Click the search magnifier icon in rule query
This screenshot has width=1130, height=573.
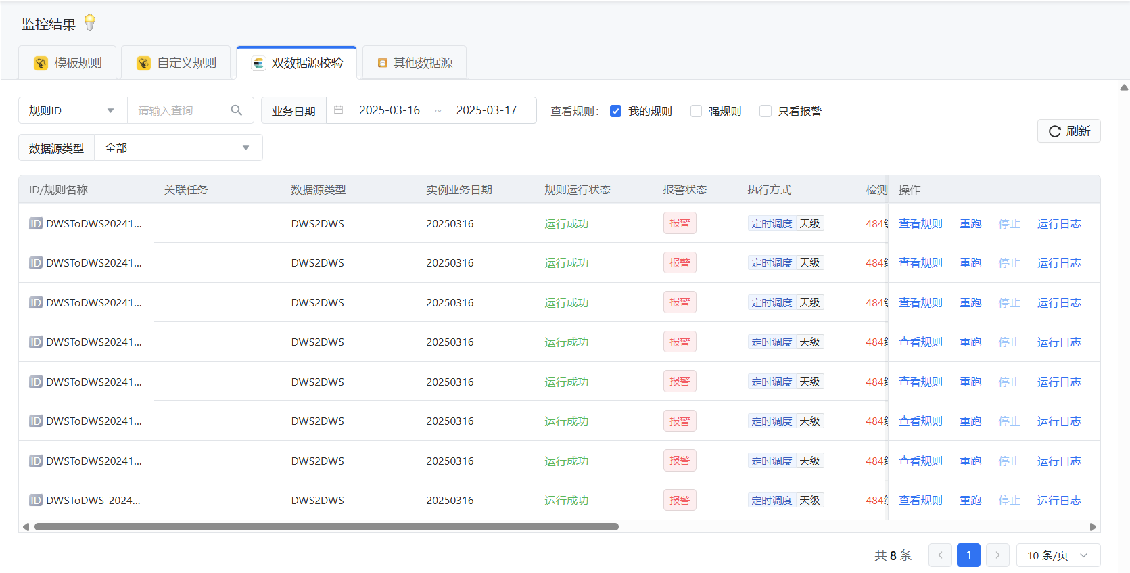[x=236, y=110]
